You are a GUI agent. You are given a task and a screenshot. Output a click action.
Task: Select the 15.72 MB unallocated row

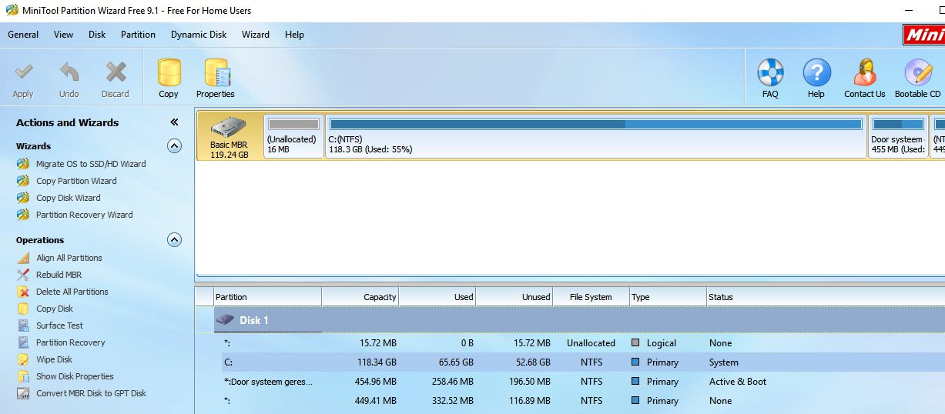[579, 343]
